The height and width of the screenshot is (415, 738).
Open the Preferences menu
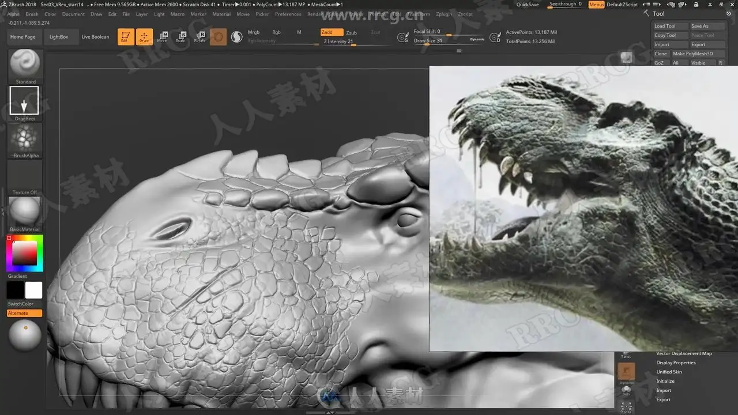coord(288,14)
